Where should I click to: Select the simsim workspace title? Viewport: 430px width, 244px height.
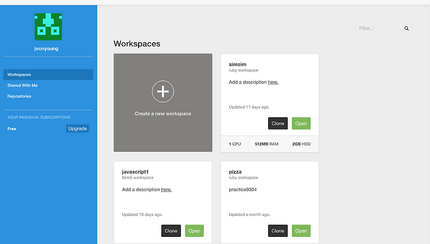click(x=238, y=64)
